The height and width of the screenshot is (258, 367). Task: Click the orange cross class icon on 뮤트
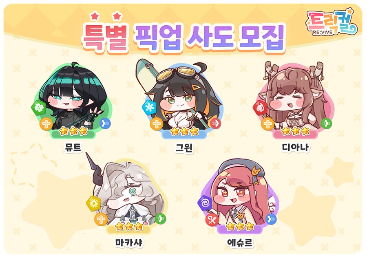[46, 124]
